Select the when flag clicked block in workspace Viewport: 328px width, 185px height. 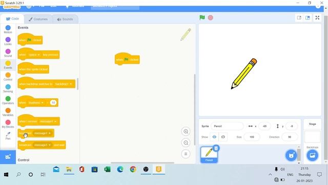click(x=127, y=59)
